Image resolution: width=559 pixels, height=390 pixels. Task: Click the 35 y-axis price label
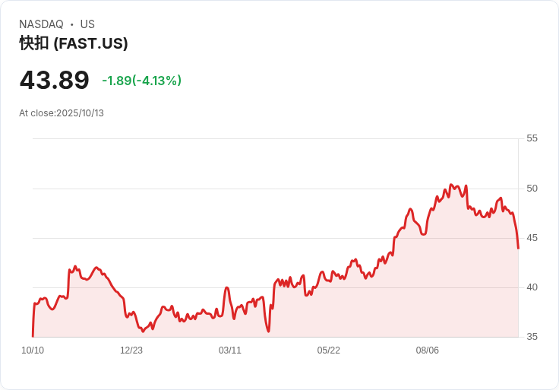(532, 337)
